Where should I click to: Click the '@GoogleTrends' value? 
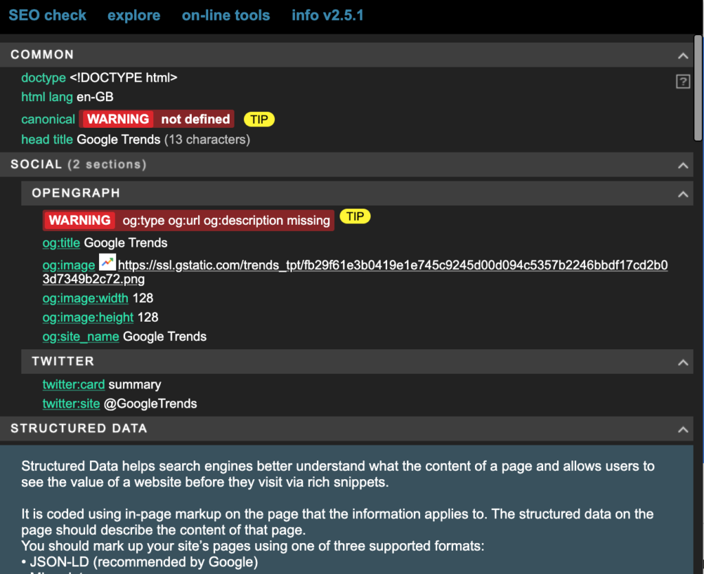pyautogui.click(x=151, y=404)
